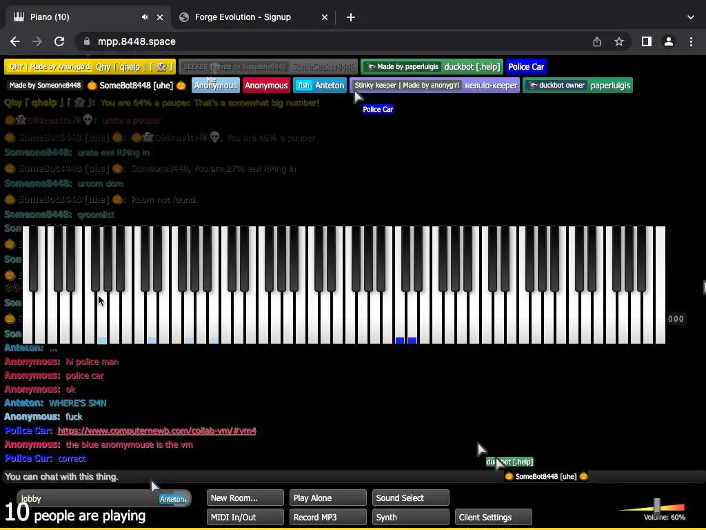Screen dimensions: 706x530
Task: Reload the page with refresh icon
Action: (x=59, y=41)
